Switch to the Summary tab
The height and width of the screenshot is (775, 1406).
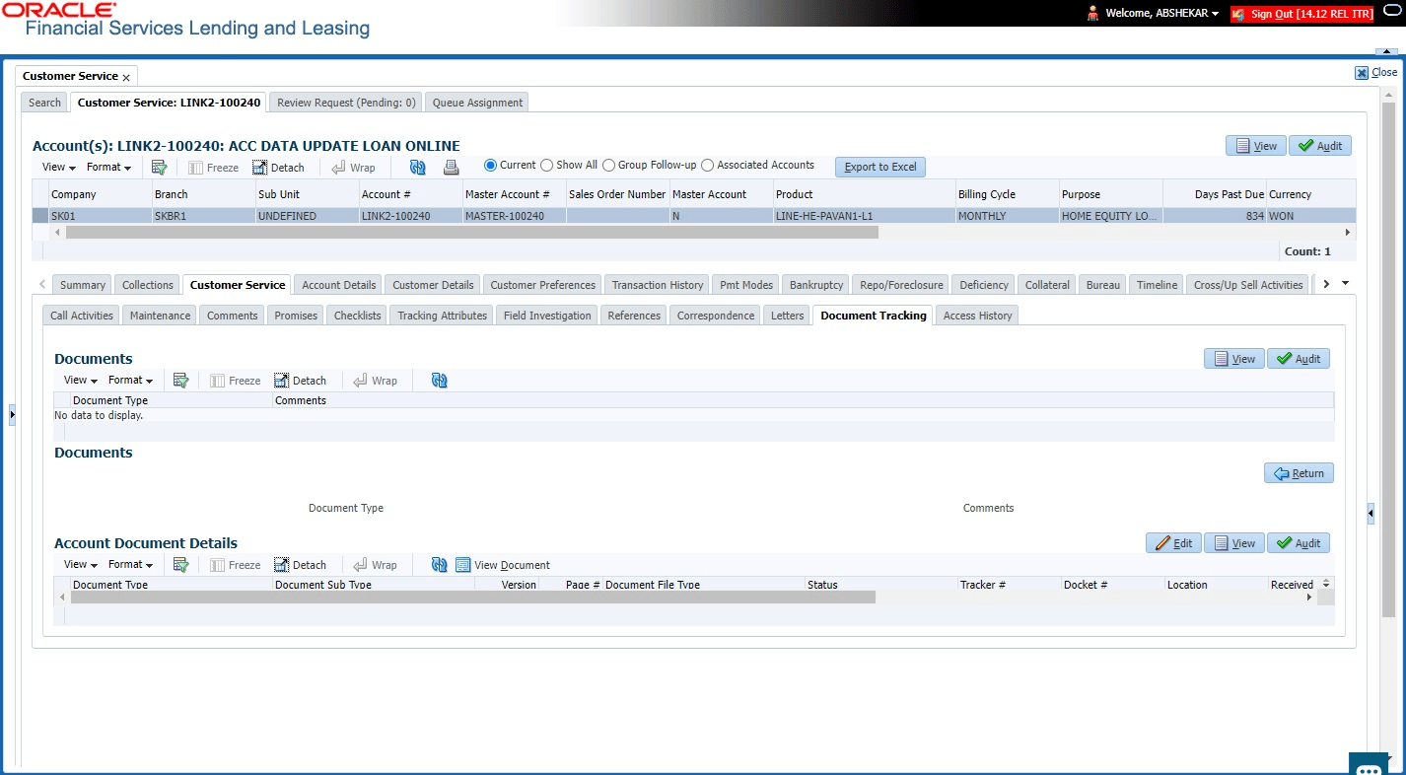[x=82, y=285]
